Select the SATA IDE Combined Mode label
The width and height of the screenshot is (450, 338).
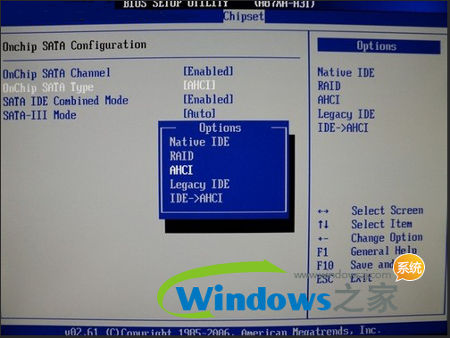(66, 101)
